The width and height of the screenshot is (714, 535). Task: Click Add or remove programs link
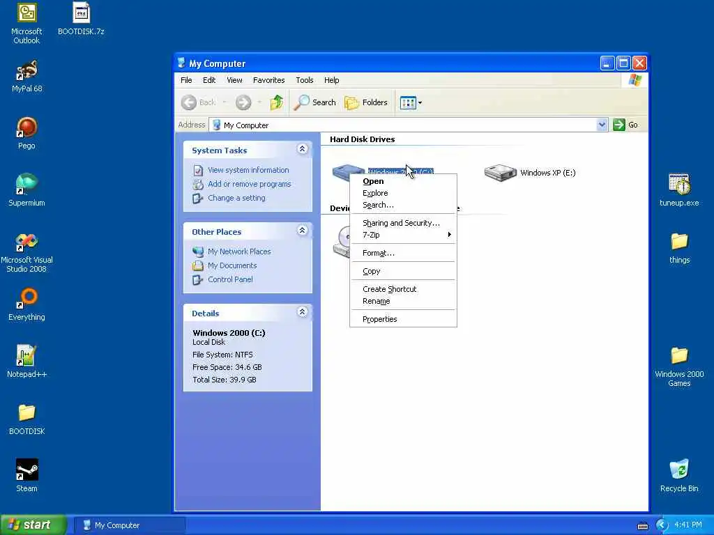pyautogui.click(x=250, y=184)
